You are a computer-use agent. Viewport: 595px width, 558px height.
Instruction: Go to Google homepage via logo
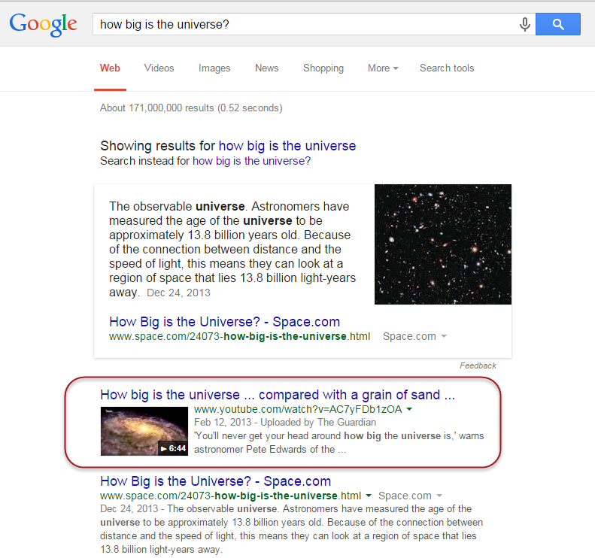(x=44, y=24)
